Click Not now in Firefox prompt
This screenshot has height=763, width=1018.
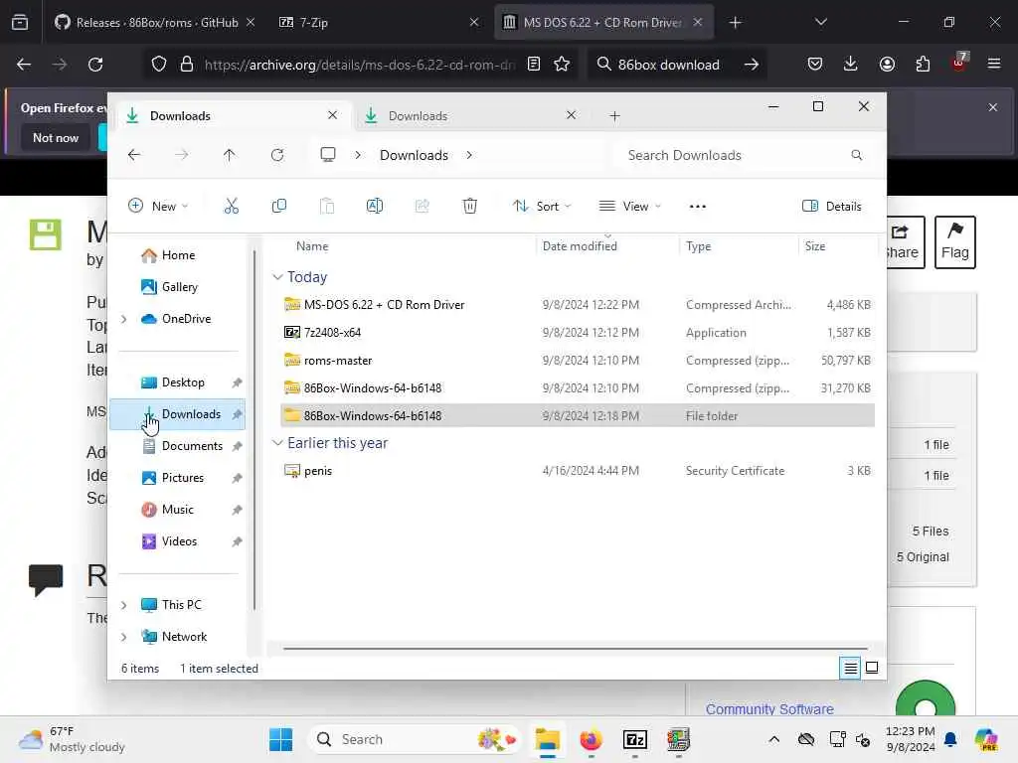pos(56,137)
